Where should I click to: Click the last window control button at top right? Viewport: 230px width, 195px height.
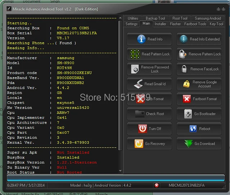point(224,9)
